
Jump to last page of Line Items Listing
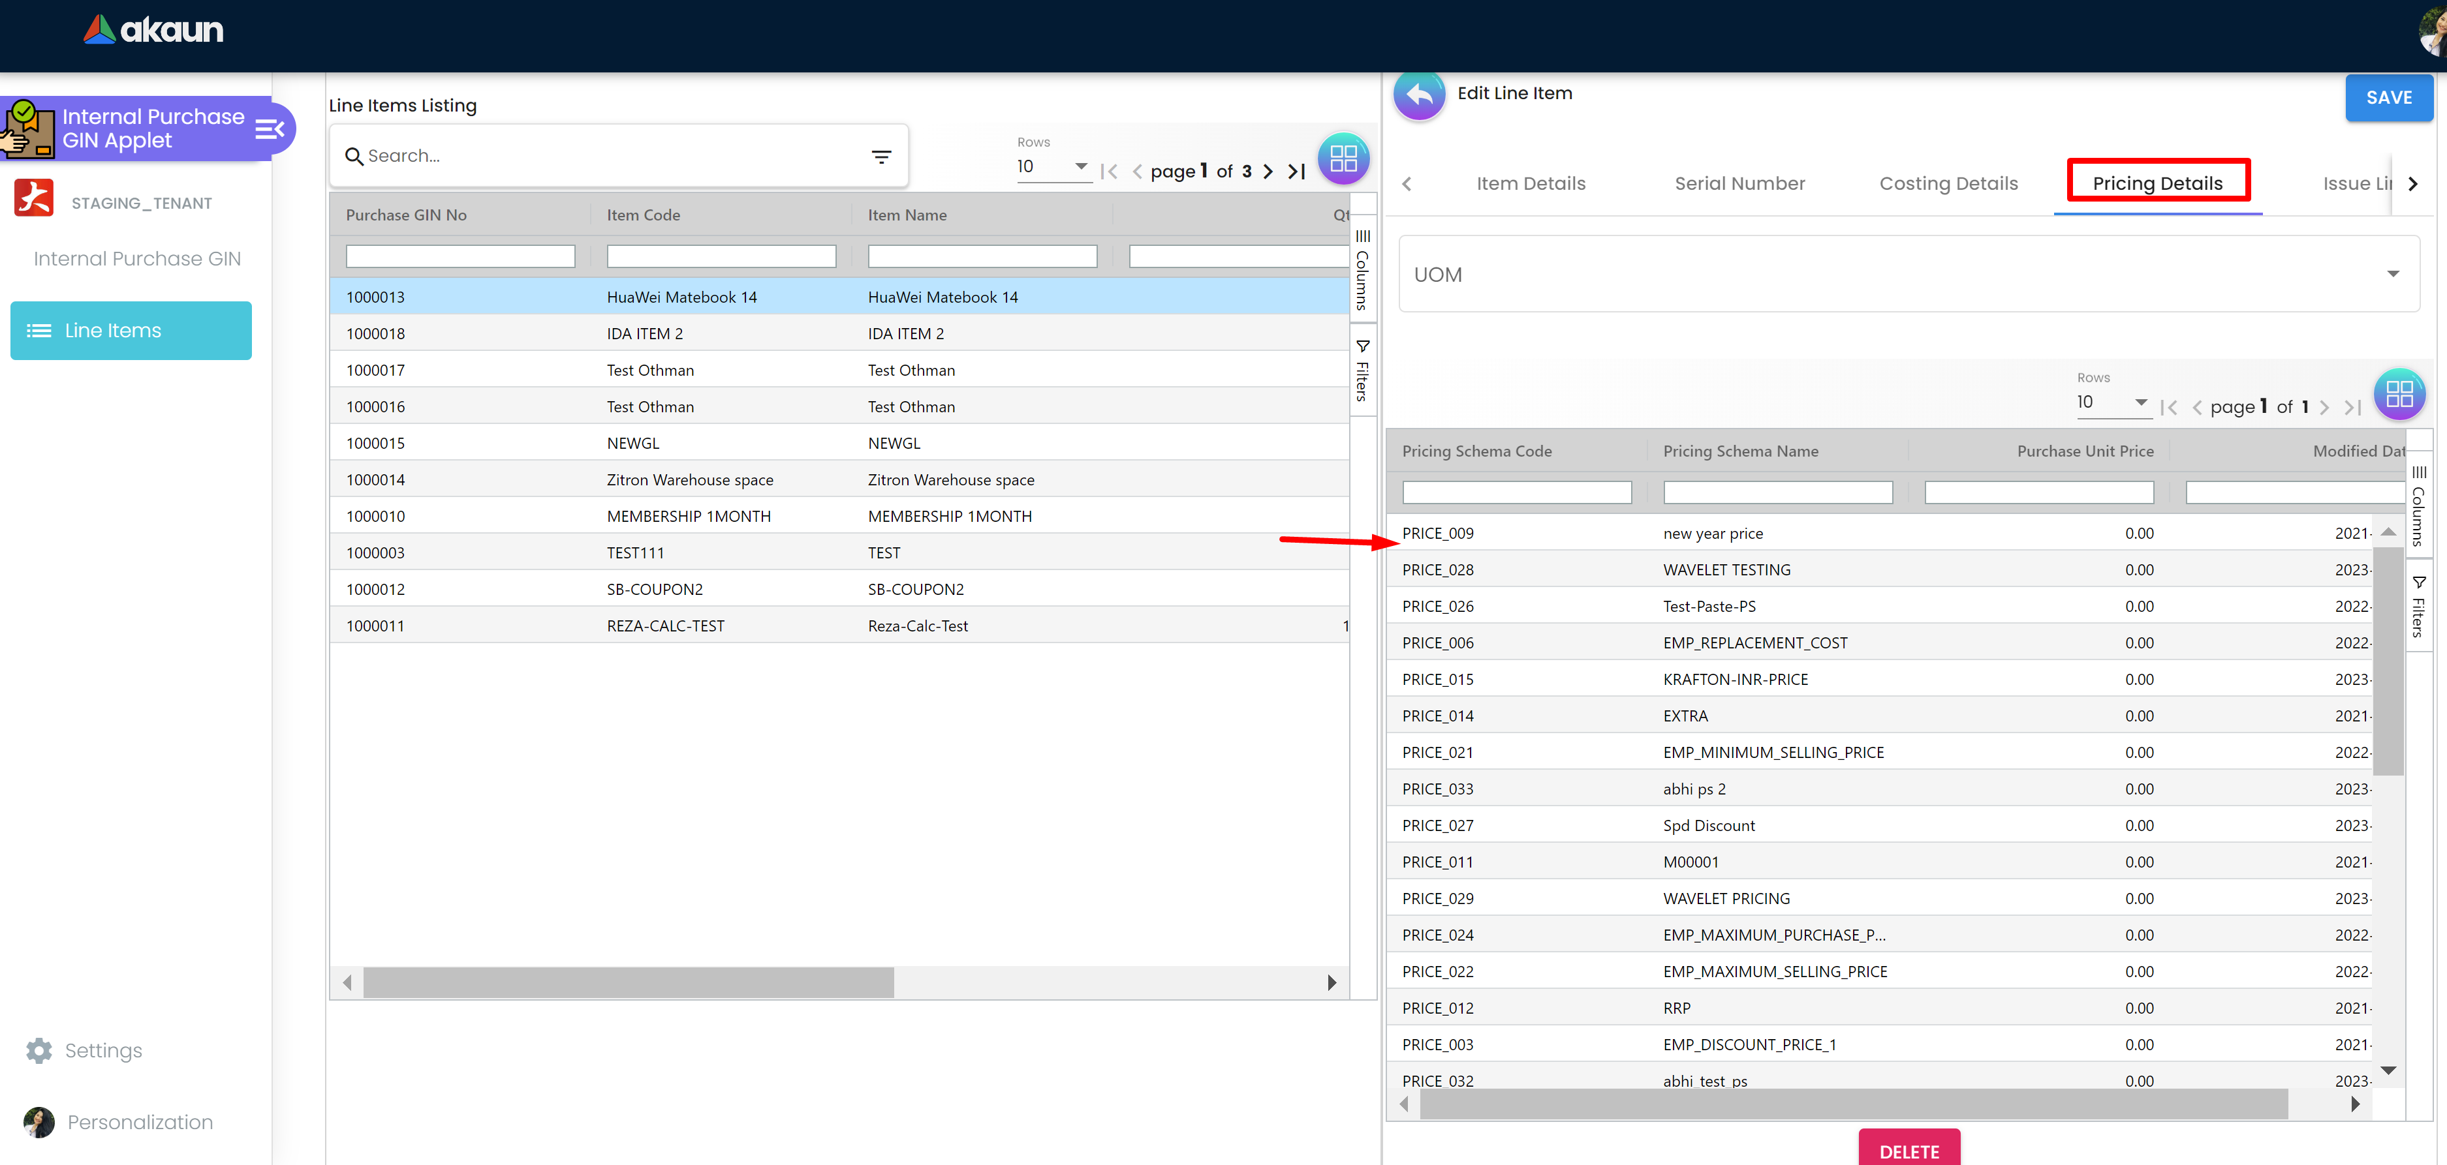click(x=1297, y=172)
